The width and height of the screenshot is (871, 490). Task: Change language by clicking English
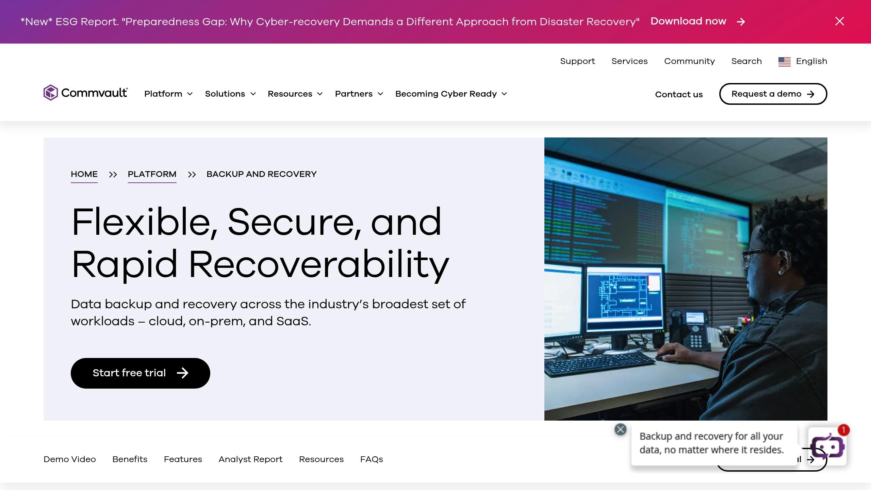click(811, 61)
